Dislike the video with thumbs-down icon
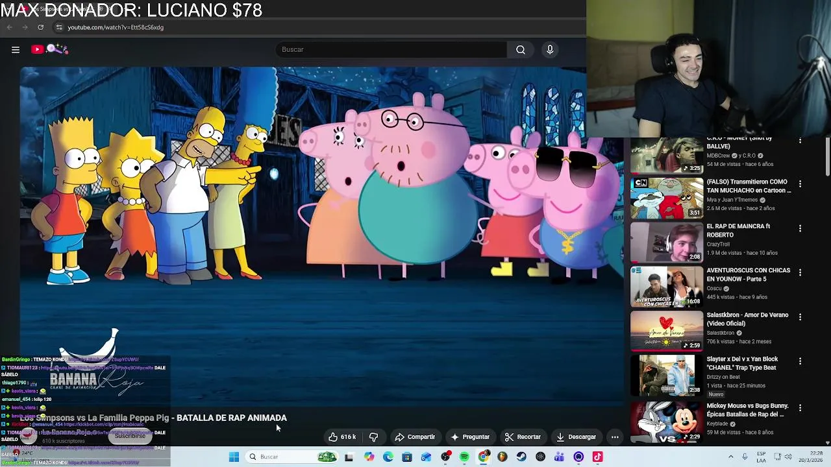Viewport: 831px width, 467px height. click(373, 437)
